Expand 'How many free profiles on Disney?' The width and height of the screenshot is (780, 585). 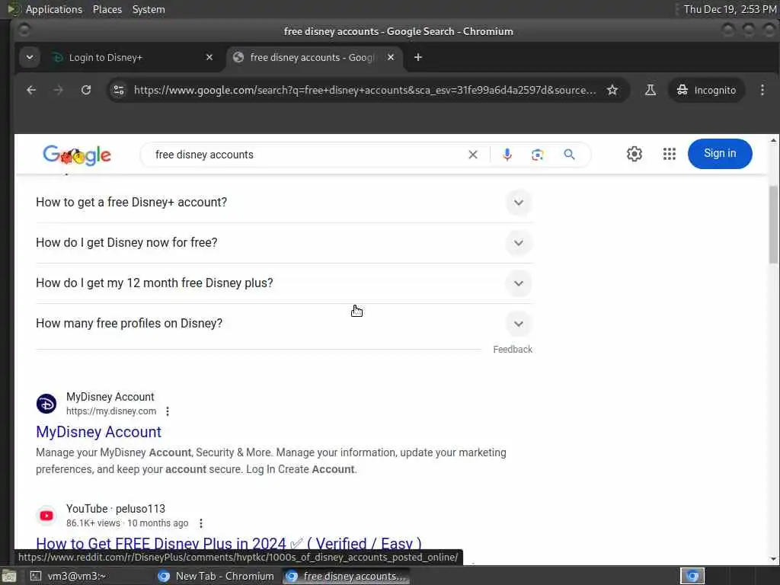point(284,323)
